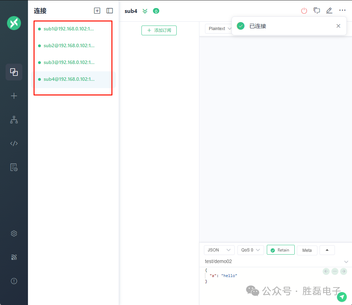352x305 pixels.
Task: Click the test/demo02 topic input field
Action: [x=273, y=261]
